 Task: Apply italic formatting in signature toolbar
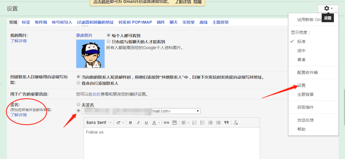[x=138, y=123]
